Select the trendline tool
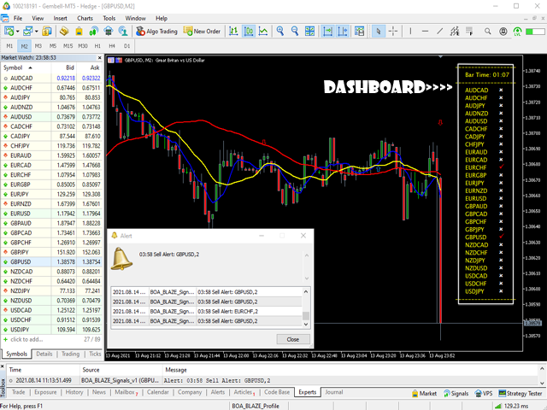The height and width of the screenshot is (410, 547). point(440,32)
